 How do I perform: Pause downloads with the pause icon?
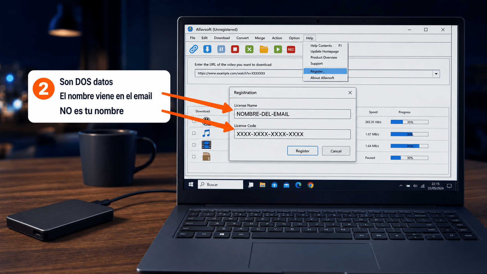pyautogui.click(x=221, y=49)
